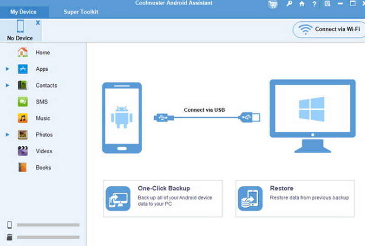Image resolution: width=365 pixels, height=246 pixels.
Task: Click the Android phone illustration
Action: point(122,118)
